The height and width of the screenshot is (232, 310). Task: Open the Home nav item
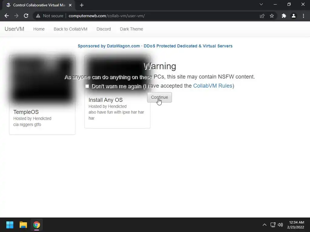(39, 29)
